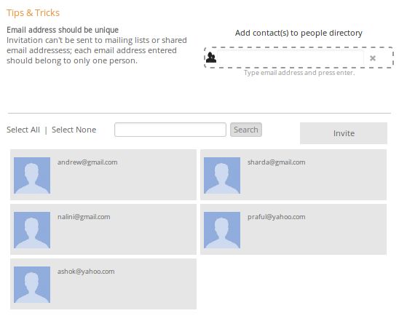399x324 pixels.
Task: Click 'Add contact(s) to people directory' label
Action: click(x=299, y=33)
